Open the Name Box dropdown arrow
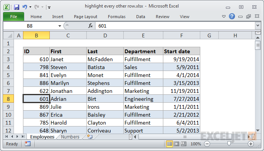 tap(60, 26)
